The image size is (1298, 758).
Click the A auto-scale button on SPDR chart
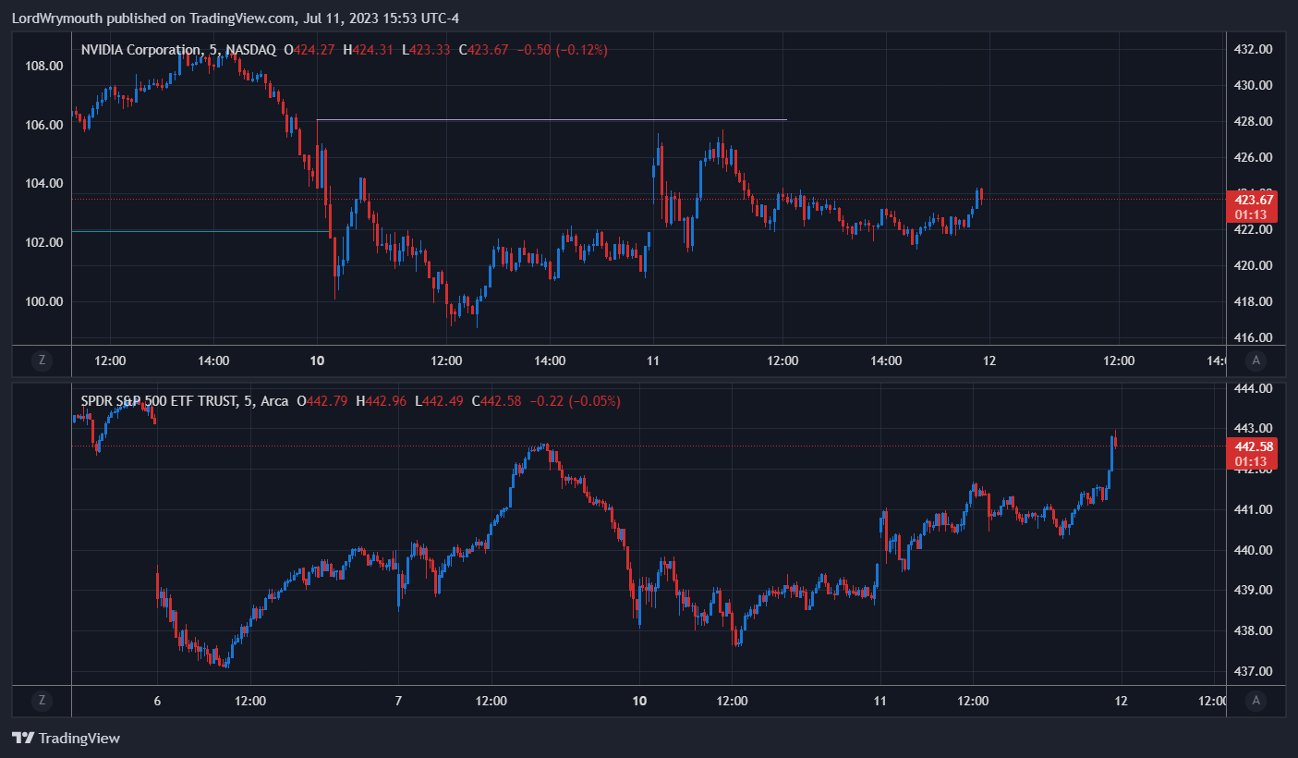pyautogui.click(x=1255, y=701)
